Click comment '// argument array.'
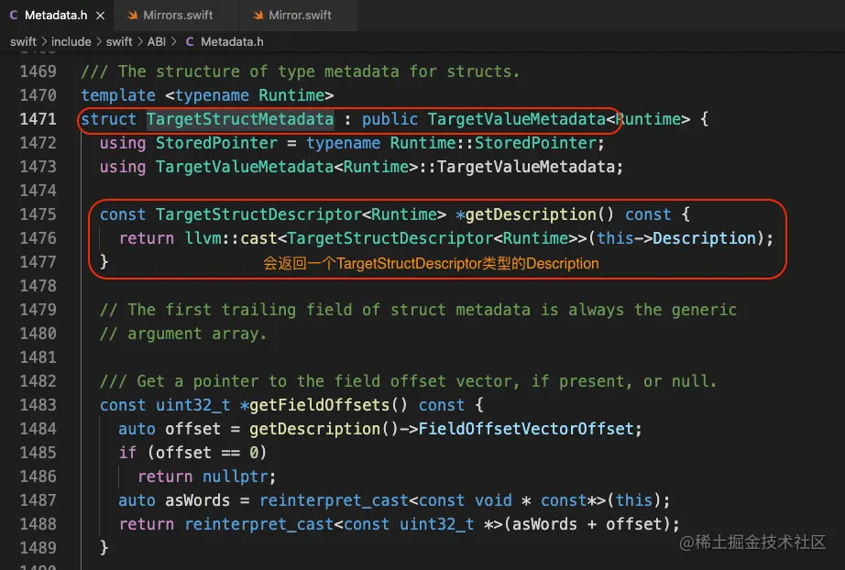 click(183, 334)
